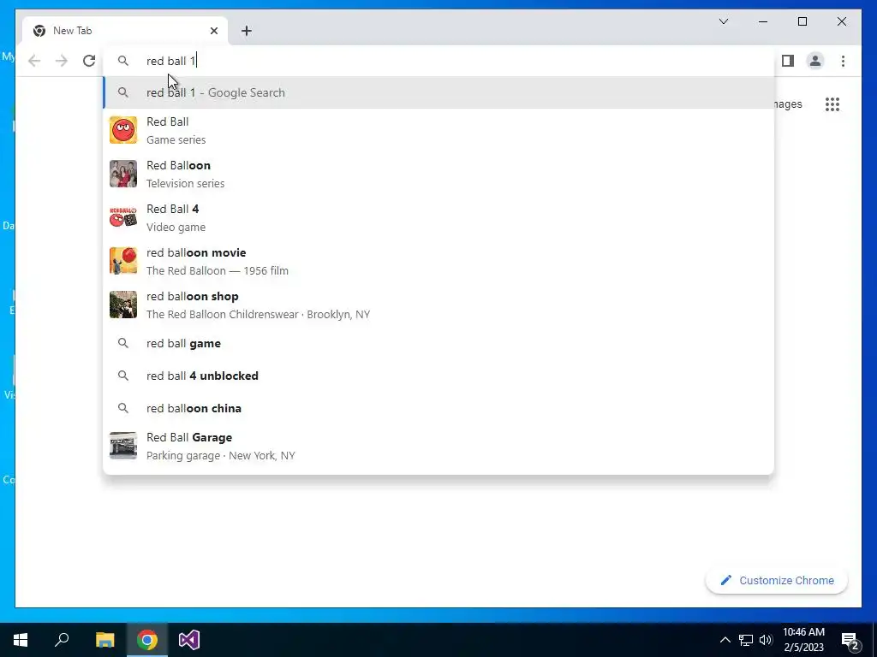Click the Red Ball game series thumbnail

(123, 130)
